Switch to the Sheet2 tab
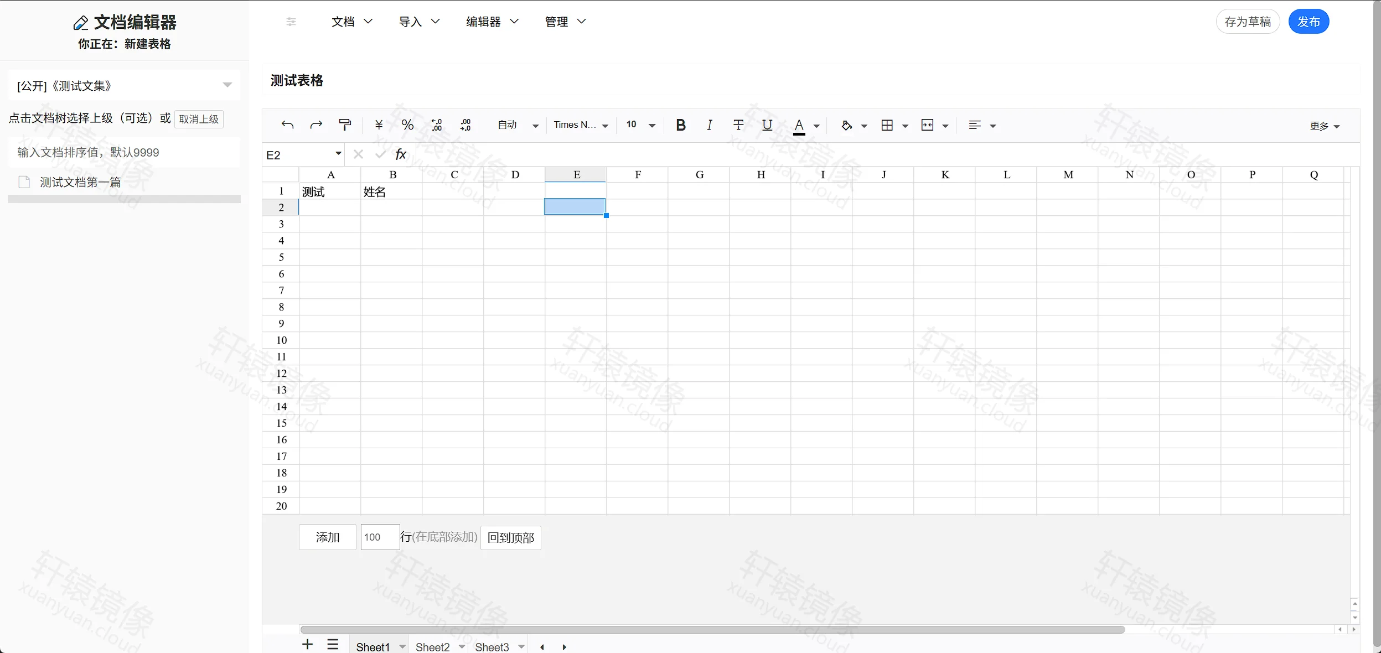This screenshot has width=1381, height=653. tap(433, 647)
